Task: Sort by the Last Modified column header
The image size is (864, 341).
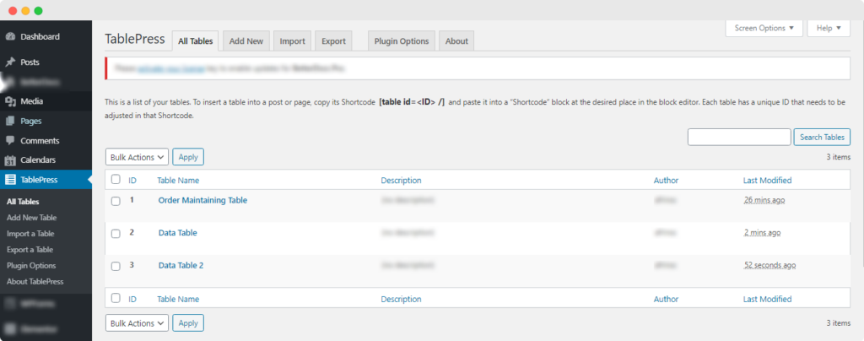Action: tap(767, 181)
